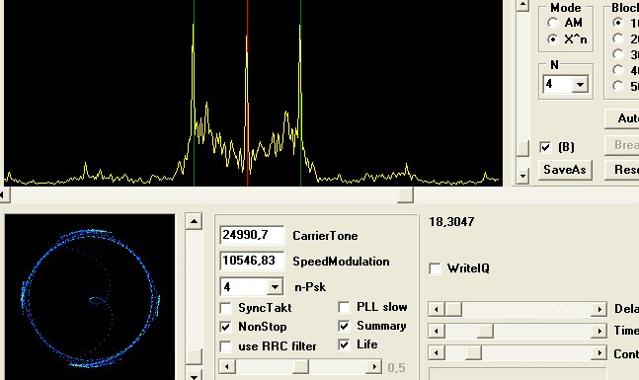
Task: Enable use RRC filter option
Action: click(226, 346)
